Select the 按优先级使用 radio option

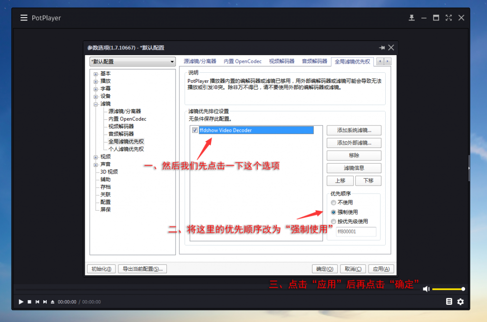pos(333,221)
